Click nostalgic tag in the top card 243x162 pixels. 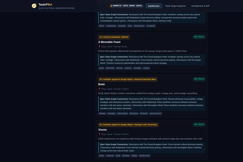pos(122,26)
